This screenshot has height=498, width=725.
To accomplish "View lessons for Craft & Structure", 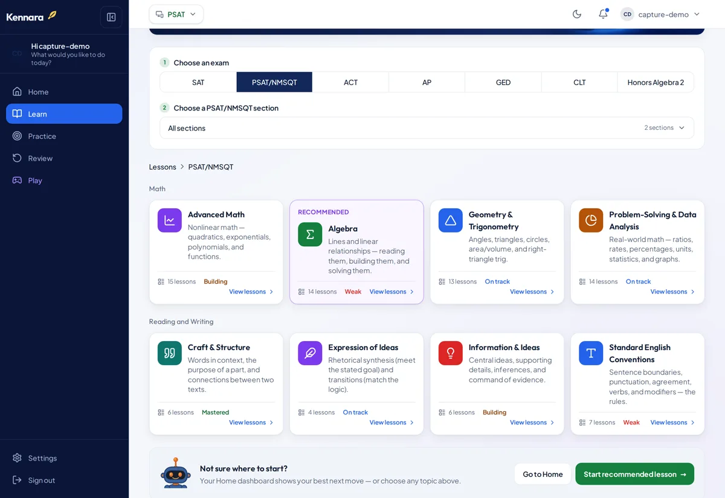I will coord(251,423).
